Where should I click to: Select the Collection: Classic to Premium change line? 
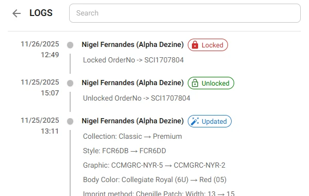pos(133,136)
